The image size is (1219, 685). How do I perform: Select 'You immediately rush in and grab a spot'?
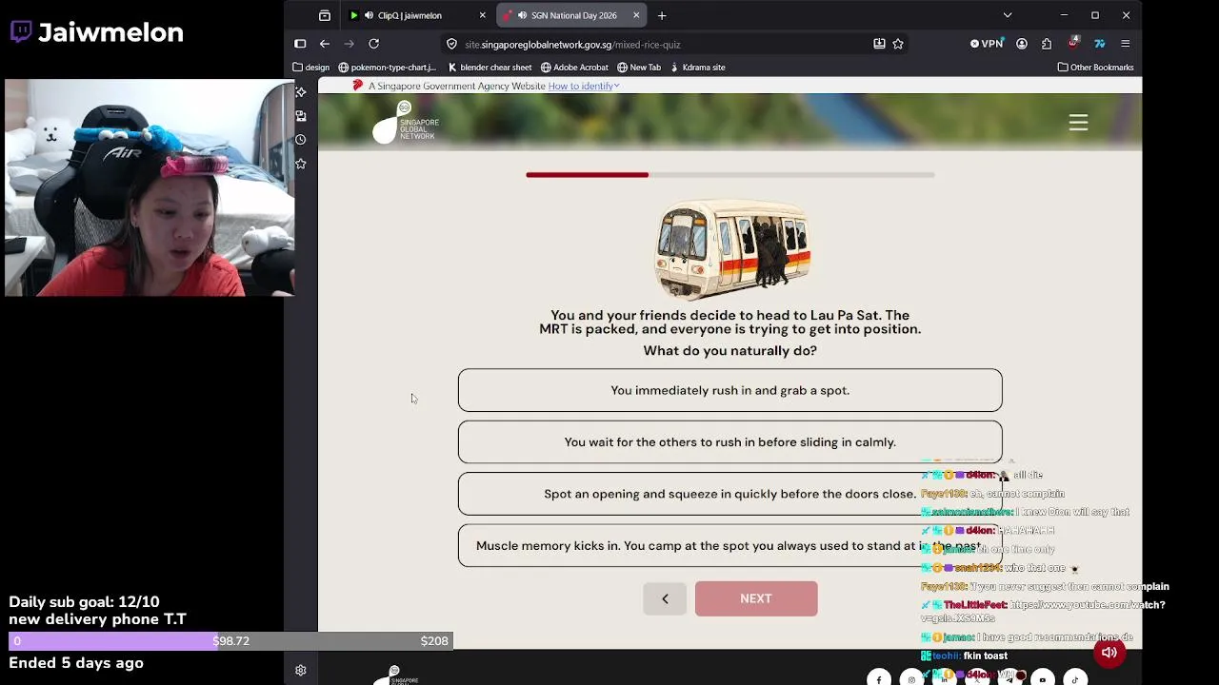(x=730, y=390)
